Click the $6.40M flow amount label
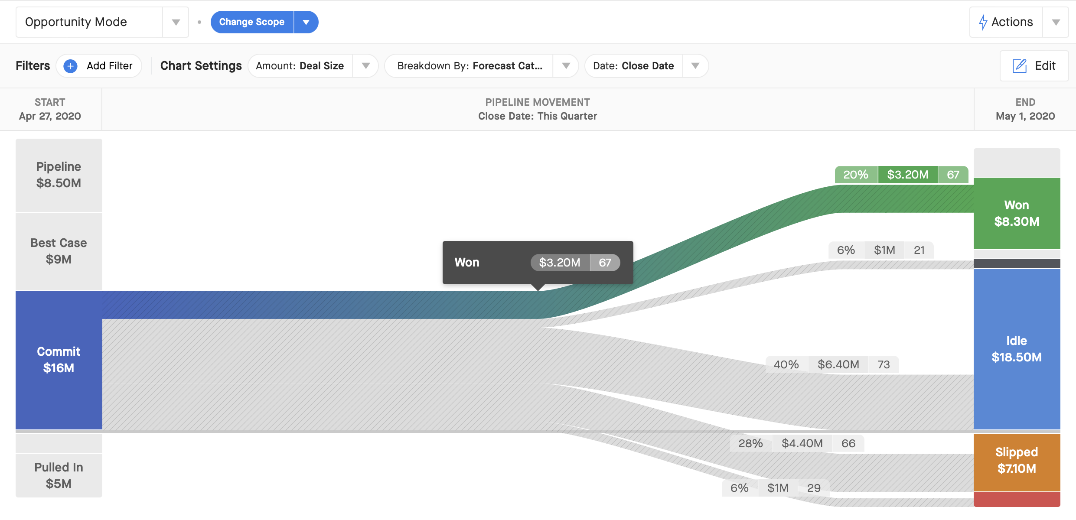 point(838,364)
